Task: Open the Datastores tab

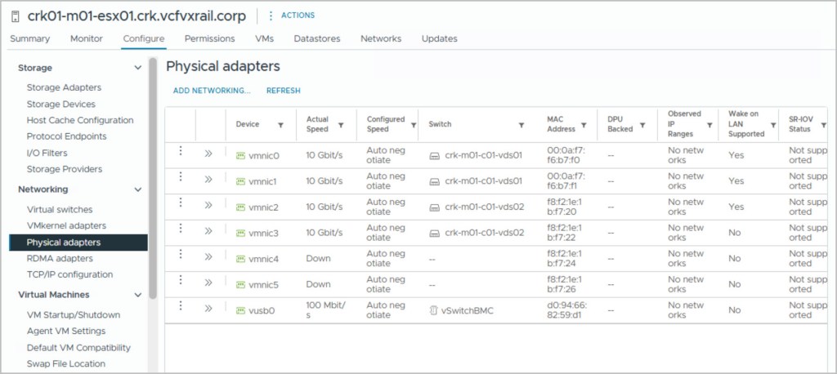Action: tap(316, 38)
